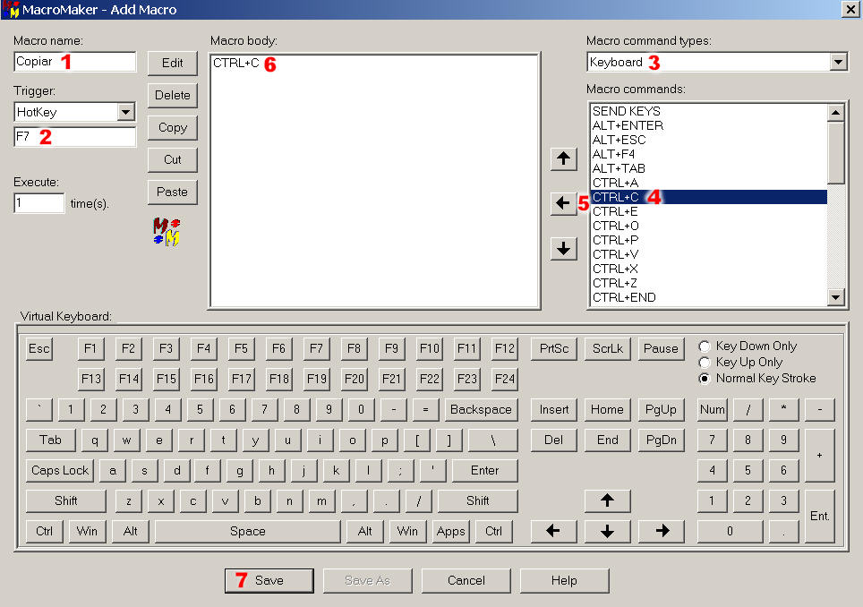863x607 pixels.
Task: Click the left arrow to insert command
Action: [562, 204]
